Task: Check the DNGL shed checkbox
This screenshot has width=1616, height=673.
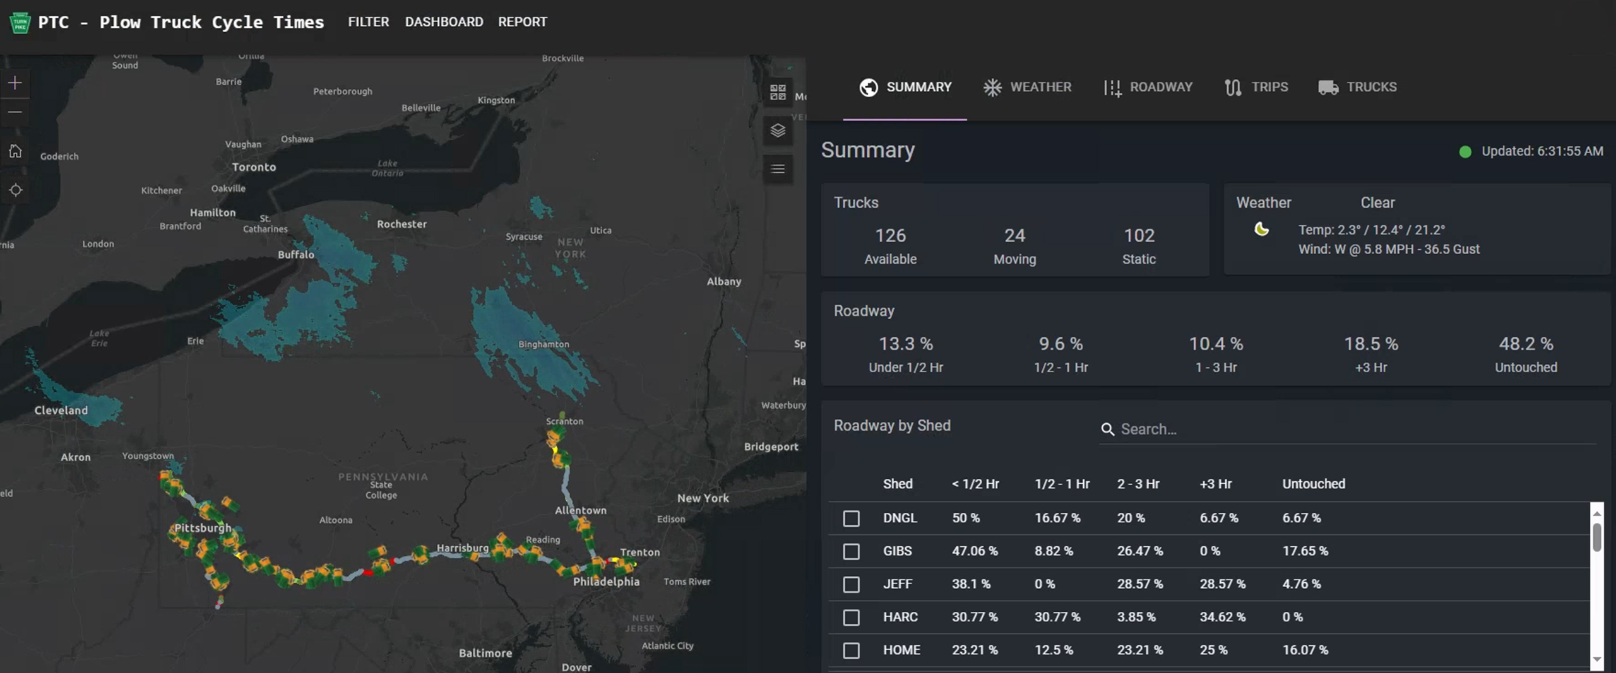Action: point(852,518)
